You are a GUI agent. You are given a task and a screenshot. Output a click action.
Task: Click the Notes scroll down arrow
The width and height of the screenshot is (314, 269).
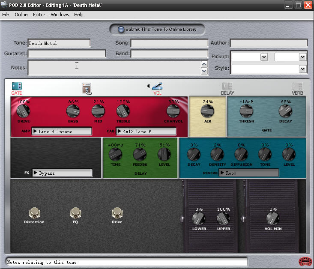coord(204,71)
